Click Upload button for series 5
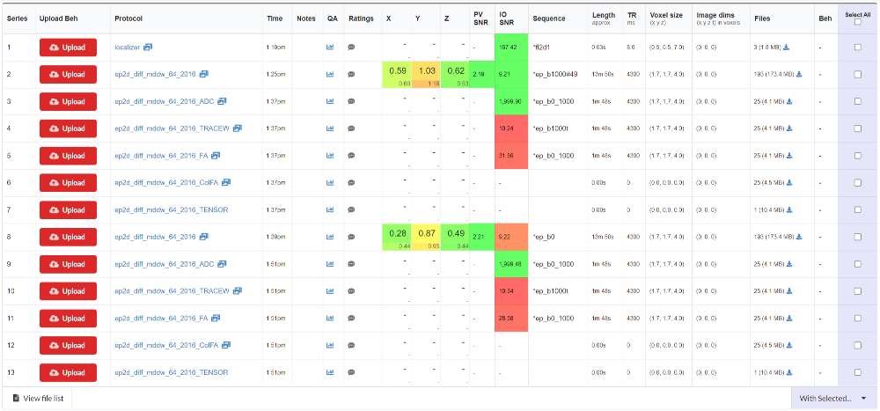 click(x=68, y=156)
